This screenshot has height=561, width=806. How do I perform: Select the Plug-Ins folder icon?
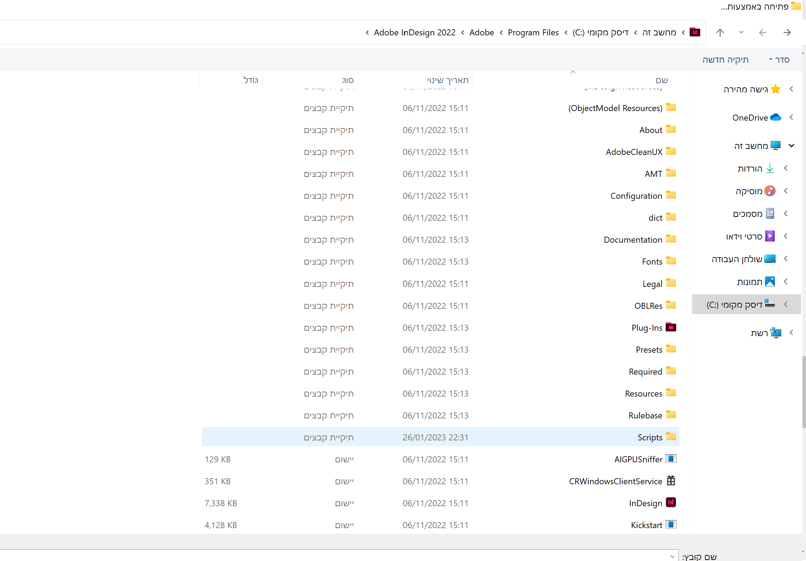(671, 327)
